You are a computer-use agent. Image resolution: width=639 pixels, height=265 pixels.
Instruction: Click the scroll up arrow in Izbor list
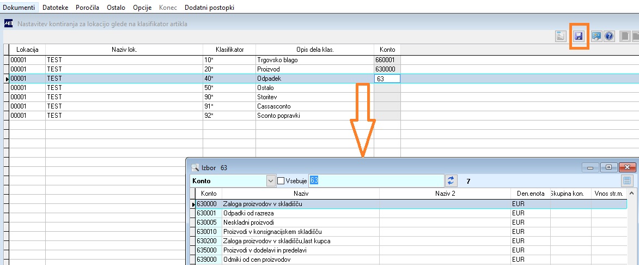(632, 194)
